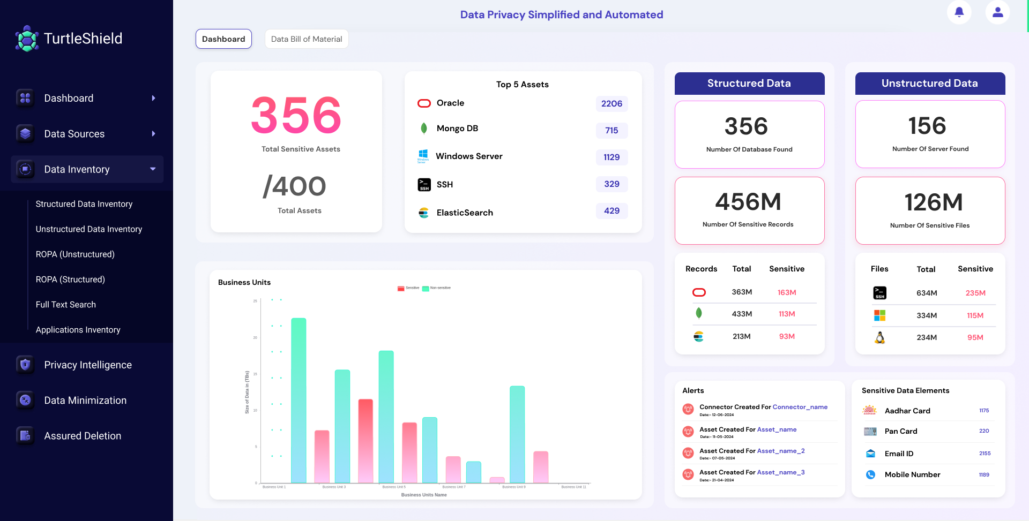Screen dimensions: 1029x521
Task: Expand the Data Sources sidebar arrow
Action: tap(153, 134)
